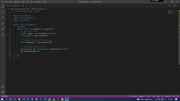Open Windows taskbar search
Image resolution: width=180 pixels, height=101 pixels.
click(6, 99)
